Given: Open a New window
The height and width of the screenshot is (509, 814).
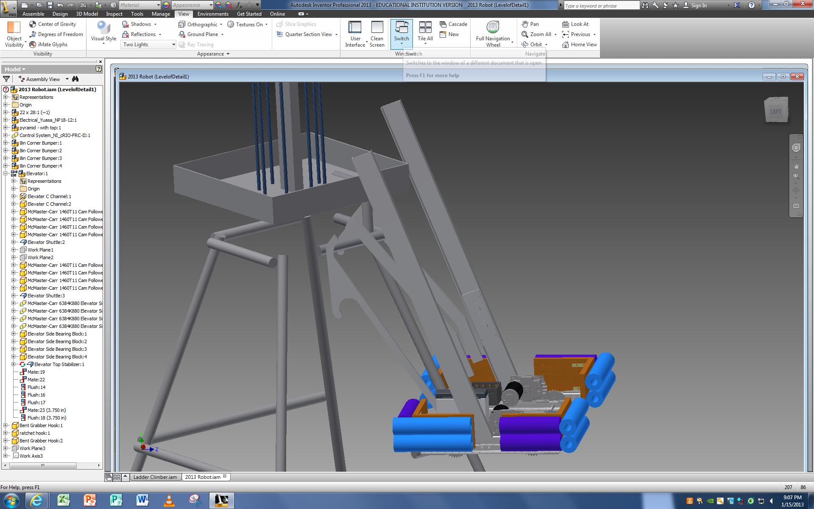Looking at the screenshot, I should click(449, 34).
